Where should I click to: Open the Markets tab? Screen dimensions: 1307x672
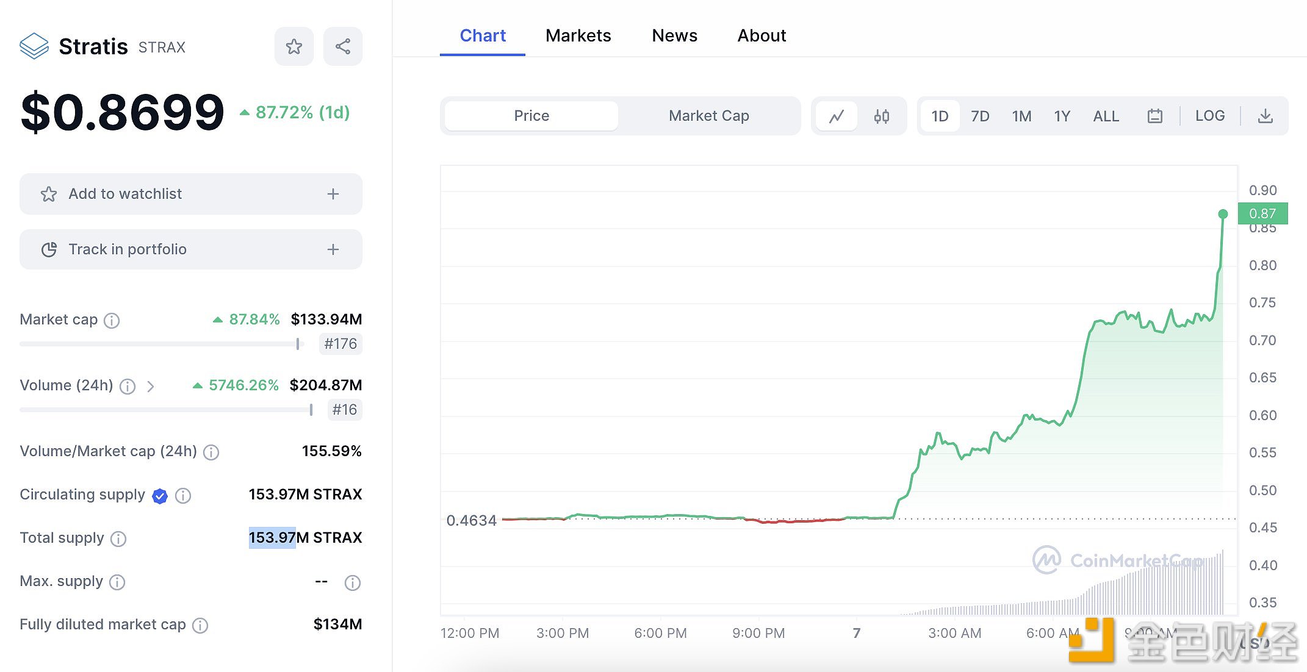tap(579, 34)
